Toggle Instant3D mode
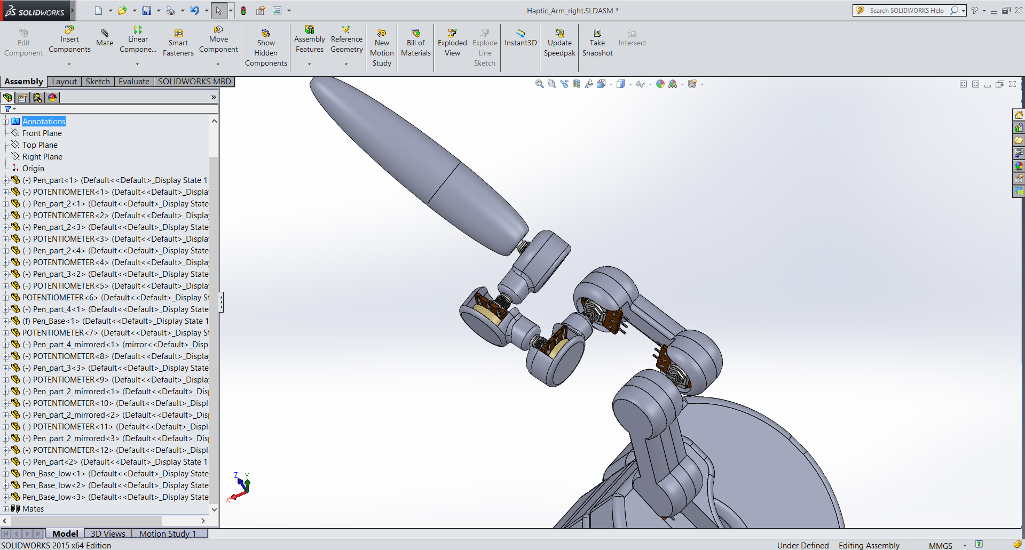The image size is (1025, 550). pyautogui.click(x=521, y=38)
